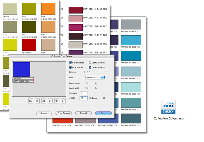Click the PANTONE 16-4719 TCX teal swatch
204x142 pixels.
pos(131,103)
